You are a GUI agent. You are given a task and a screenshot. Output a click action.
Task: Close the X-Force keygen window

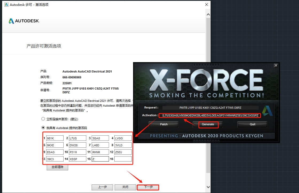(x=276, y=66)
